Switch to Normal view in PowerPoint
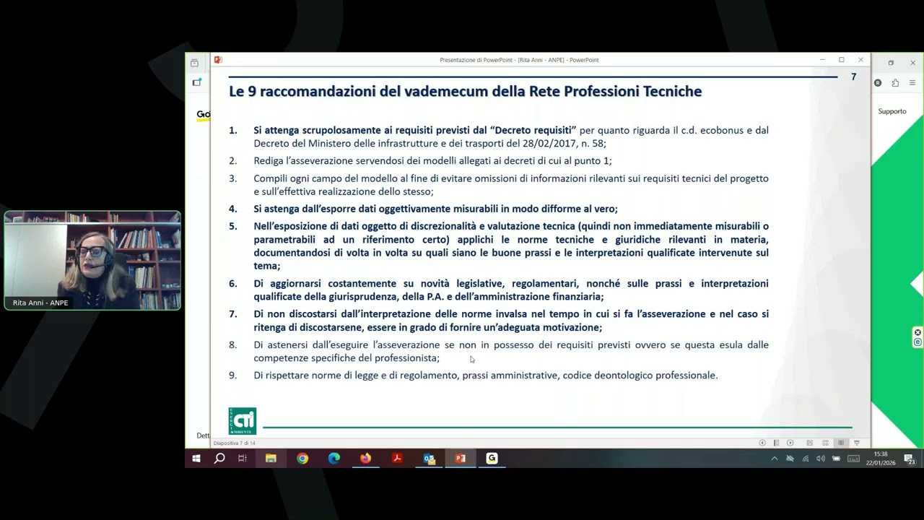The height and width of the screenshot is (520, 924). point(810,443)
